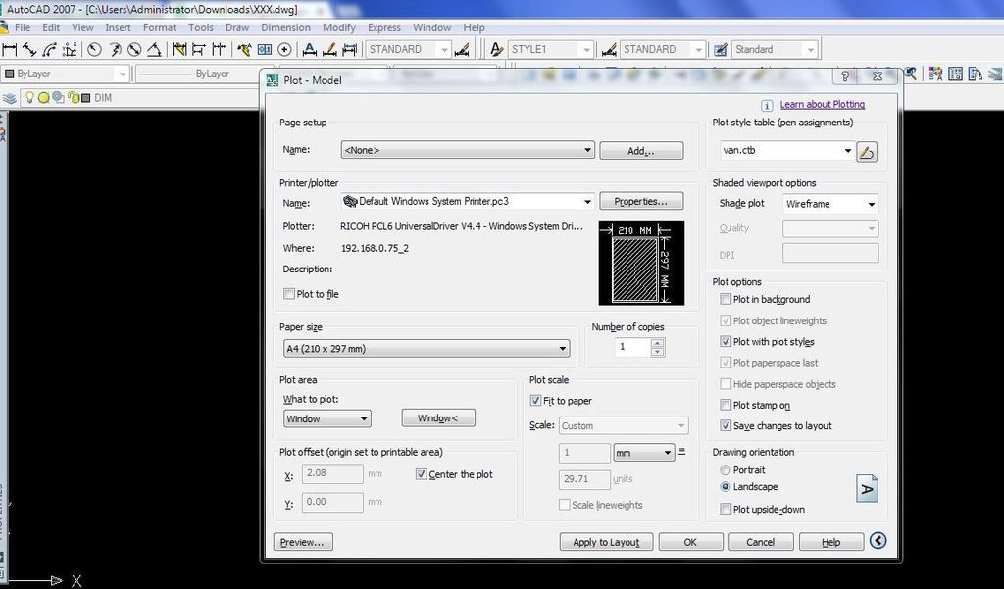Select the Baseline dimension tool

[x=199, y=49]
